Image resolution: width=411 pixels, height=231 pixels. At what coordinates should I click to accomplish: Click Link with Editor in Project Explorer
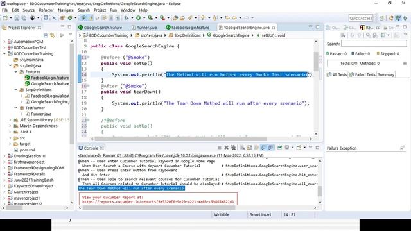pos(53,35)
